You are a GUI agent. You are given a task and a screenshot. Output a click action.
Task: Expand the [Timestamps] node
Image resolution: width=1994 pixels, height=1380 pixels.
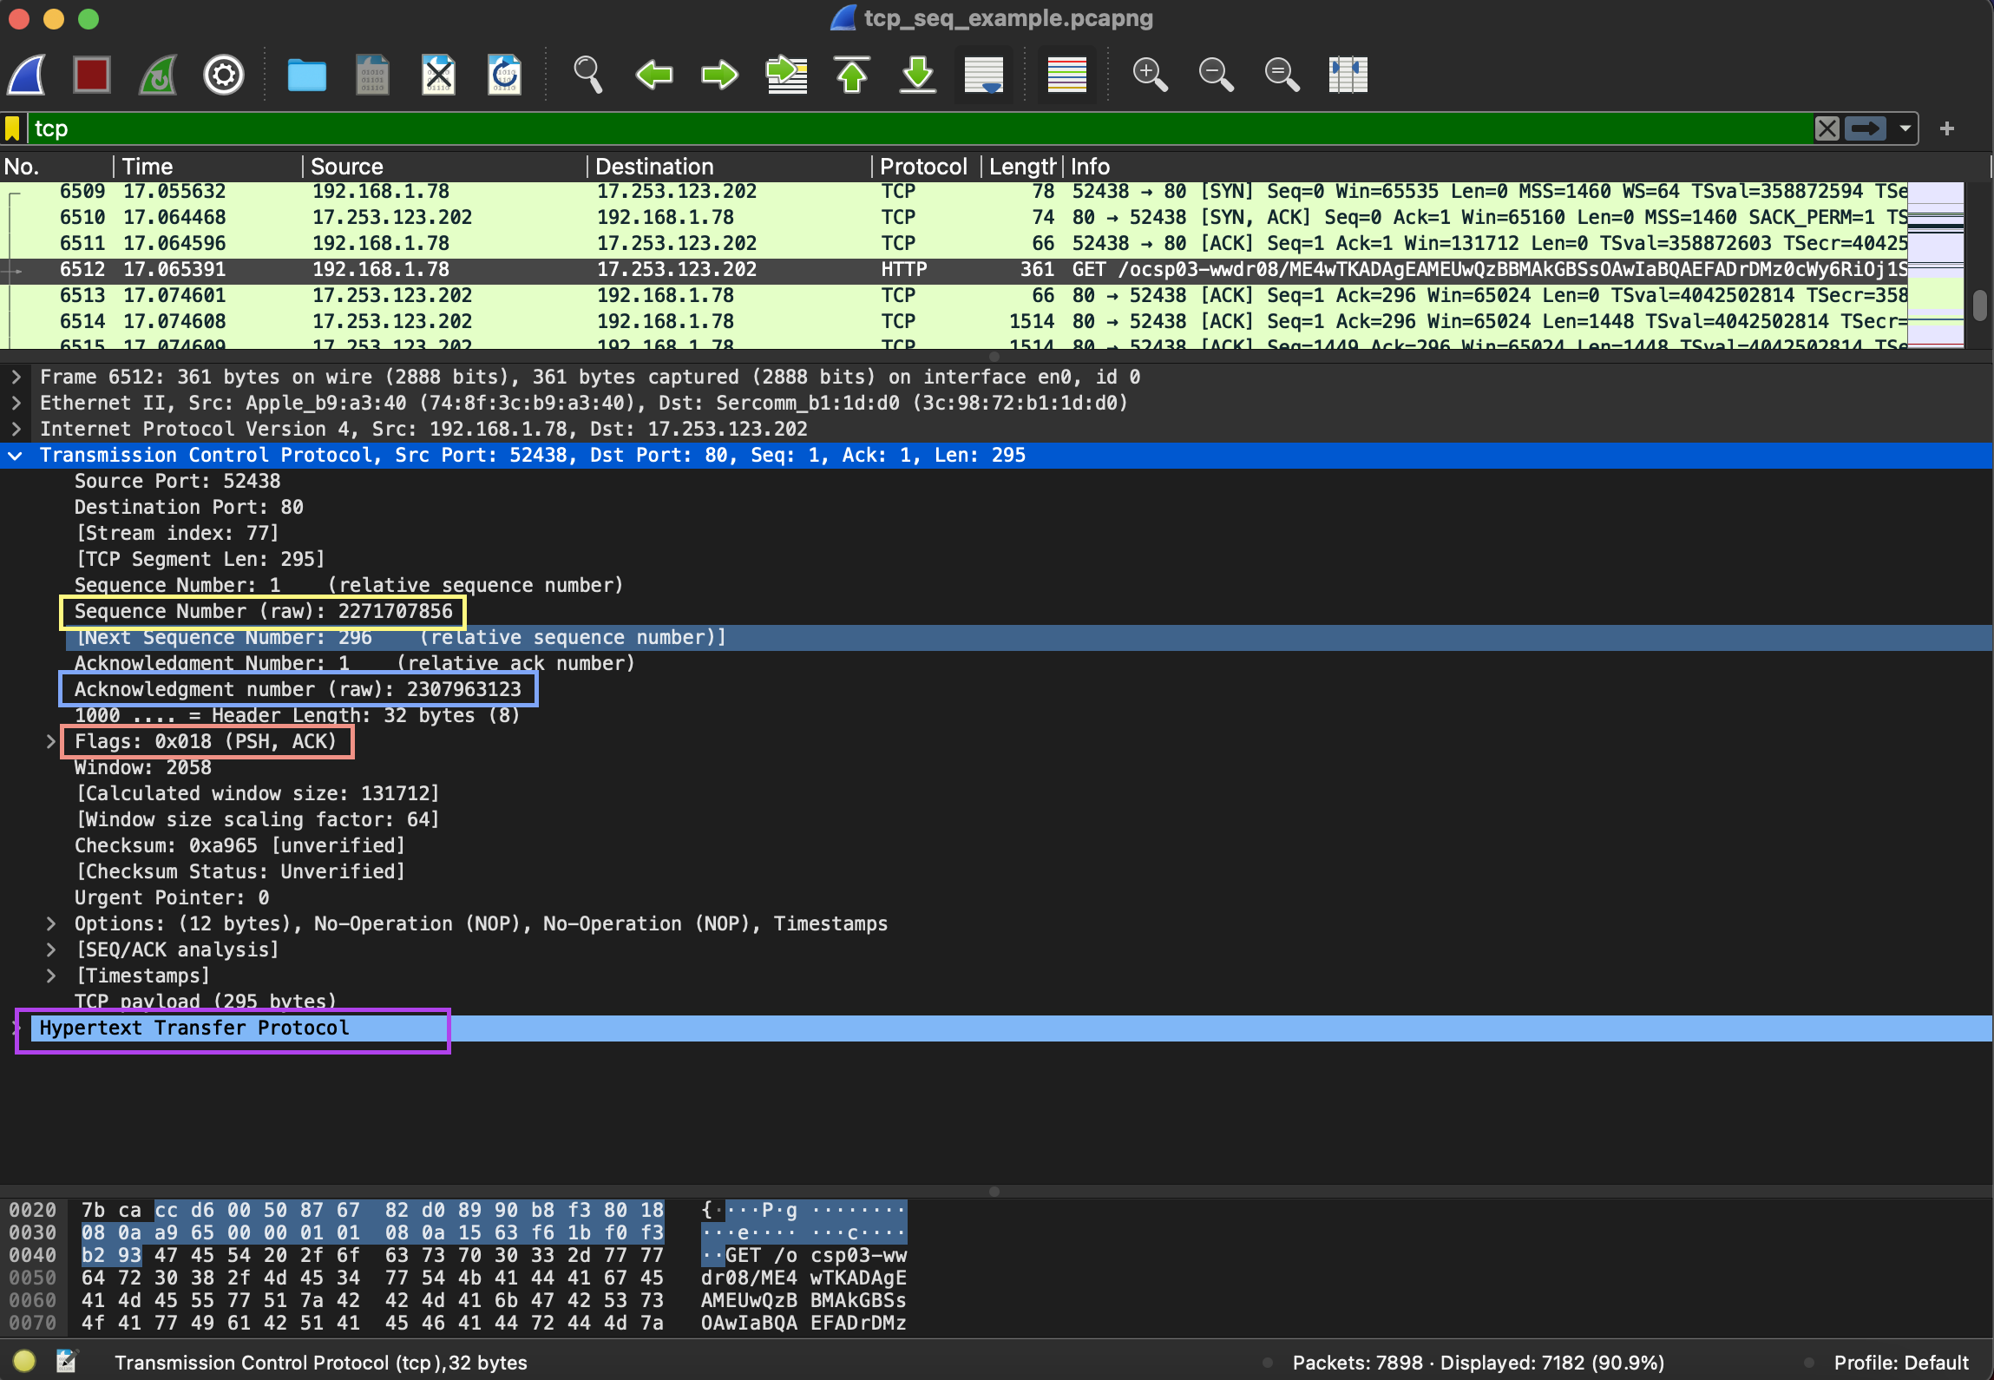tap(50, 976)
